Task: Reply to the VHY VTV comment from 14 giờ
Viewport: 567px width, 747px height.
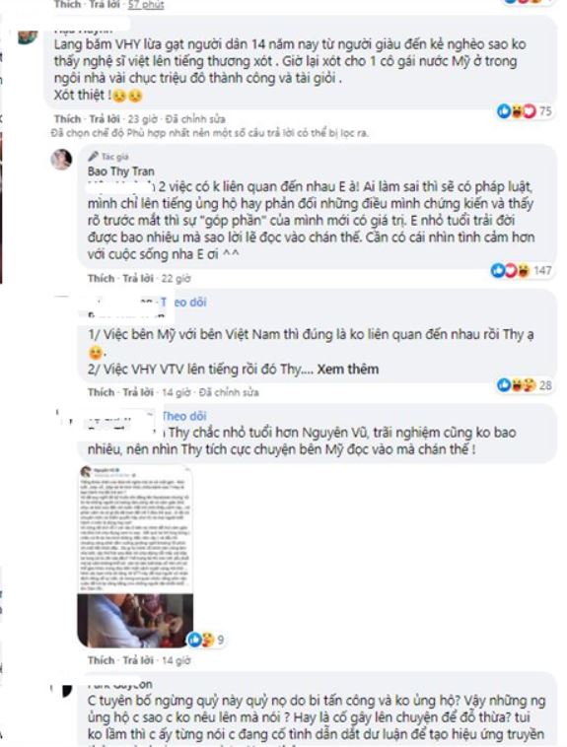Action: (x=138, y=392)
